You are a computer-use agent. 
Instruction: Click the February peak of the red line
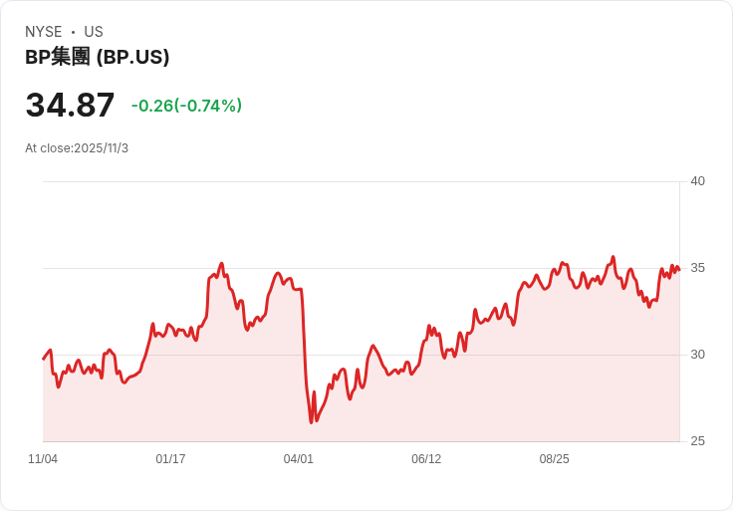coord(221,264)
